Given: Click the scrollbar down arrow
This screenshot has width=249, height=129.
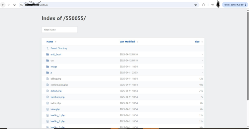Looking at the screenshot, I should pyautogui.click(x=248, y=127).
